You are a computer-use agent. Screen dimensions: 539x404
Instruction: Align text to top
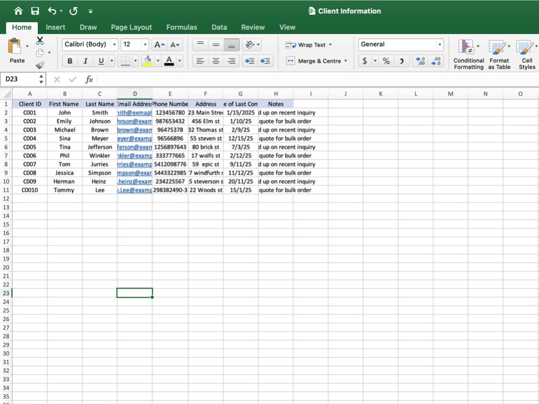(201, 45)
